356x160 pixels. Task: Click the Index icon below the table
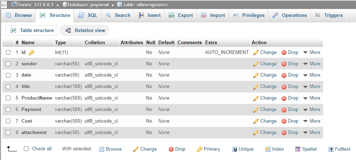(268, 149)
